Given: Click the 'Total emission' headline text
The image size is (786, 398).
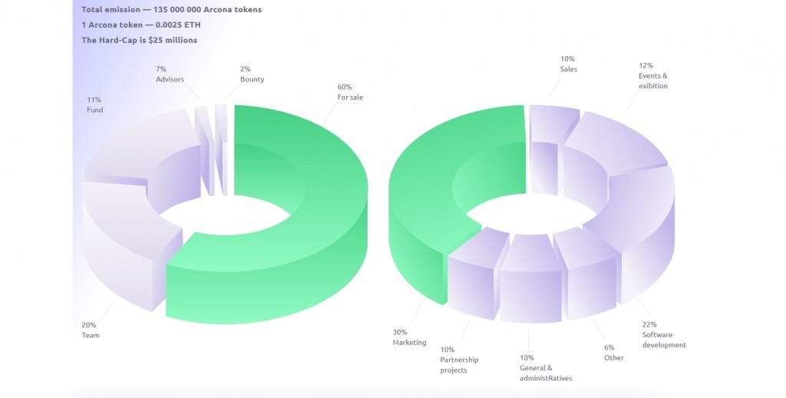Looking at the screenshot, I should [171, 10].
